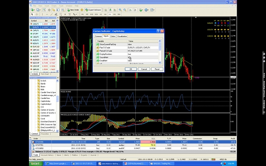
Task: Select the Inputs tab in indicator dialog
Action: [x=106, y=36]
